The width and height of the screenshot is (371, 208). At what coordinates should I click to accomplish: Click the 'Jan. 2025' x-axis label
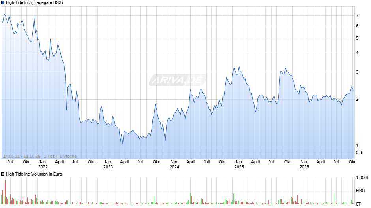239,165
